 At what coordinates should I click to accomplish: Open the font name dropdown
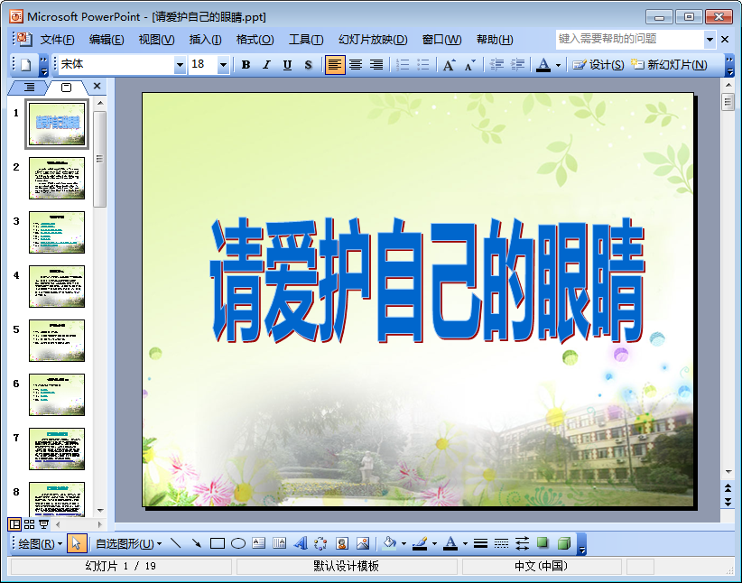coord(180,65)
